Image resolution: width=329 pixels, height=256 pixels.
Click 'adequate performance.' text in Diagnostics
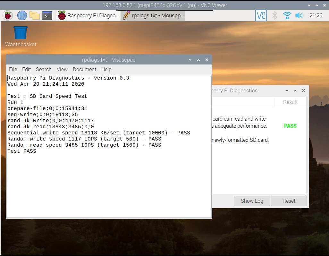241,126
